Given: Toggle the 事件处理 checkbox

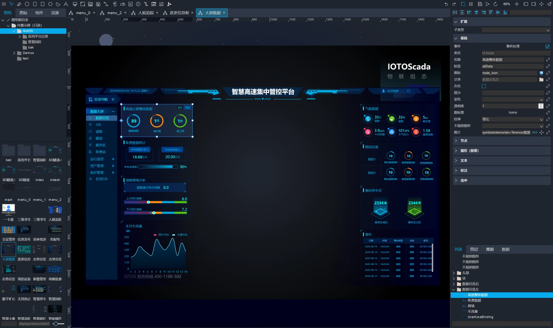Looking at the screenshot, I should click(x=547, y=46).
